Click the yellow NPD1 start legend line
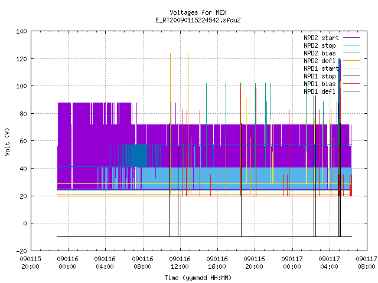Viewport: 378px width, 283px height. [x=351, y=68]
